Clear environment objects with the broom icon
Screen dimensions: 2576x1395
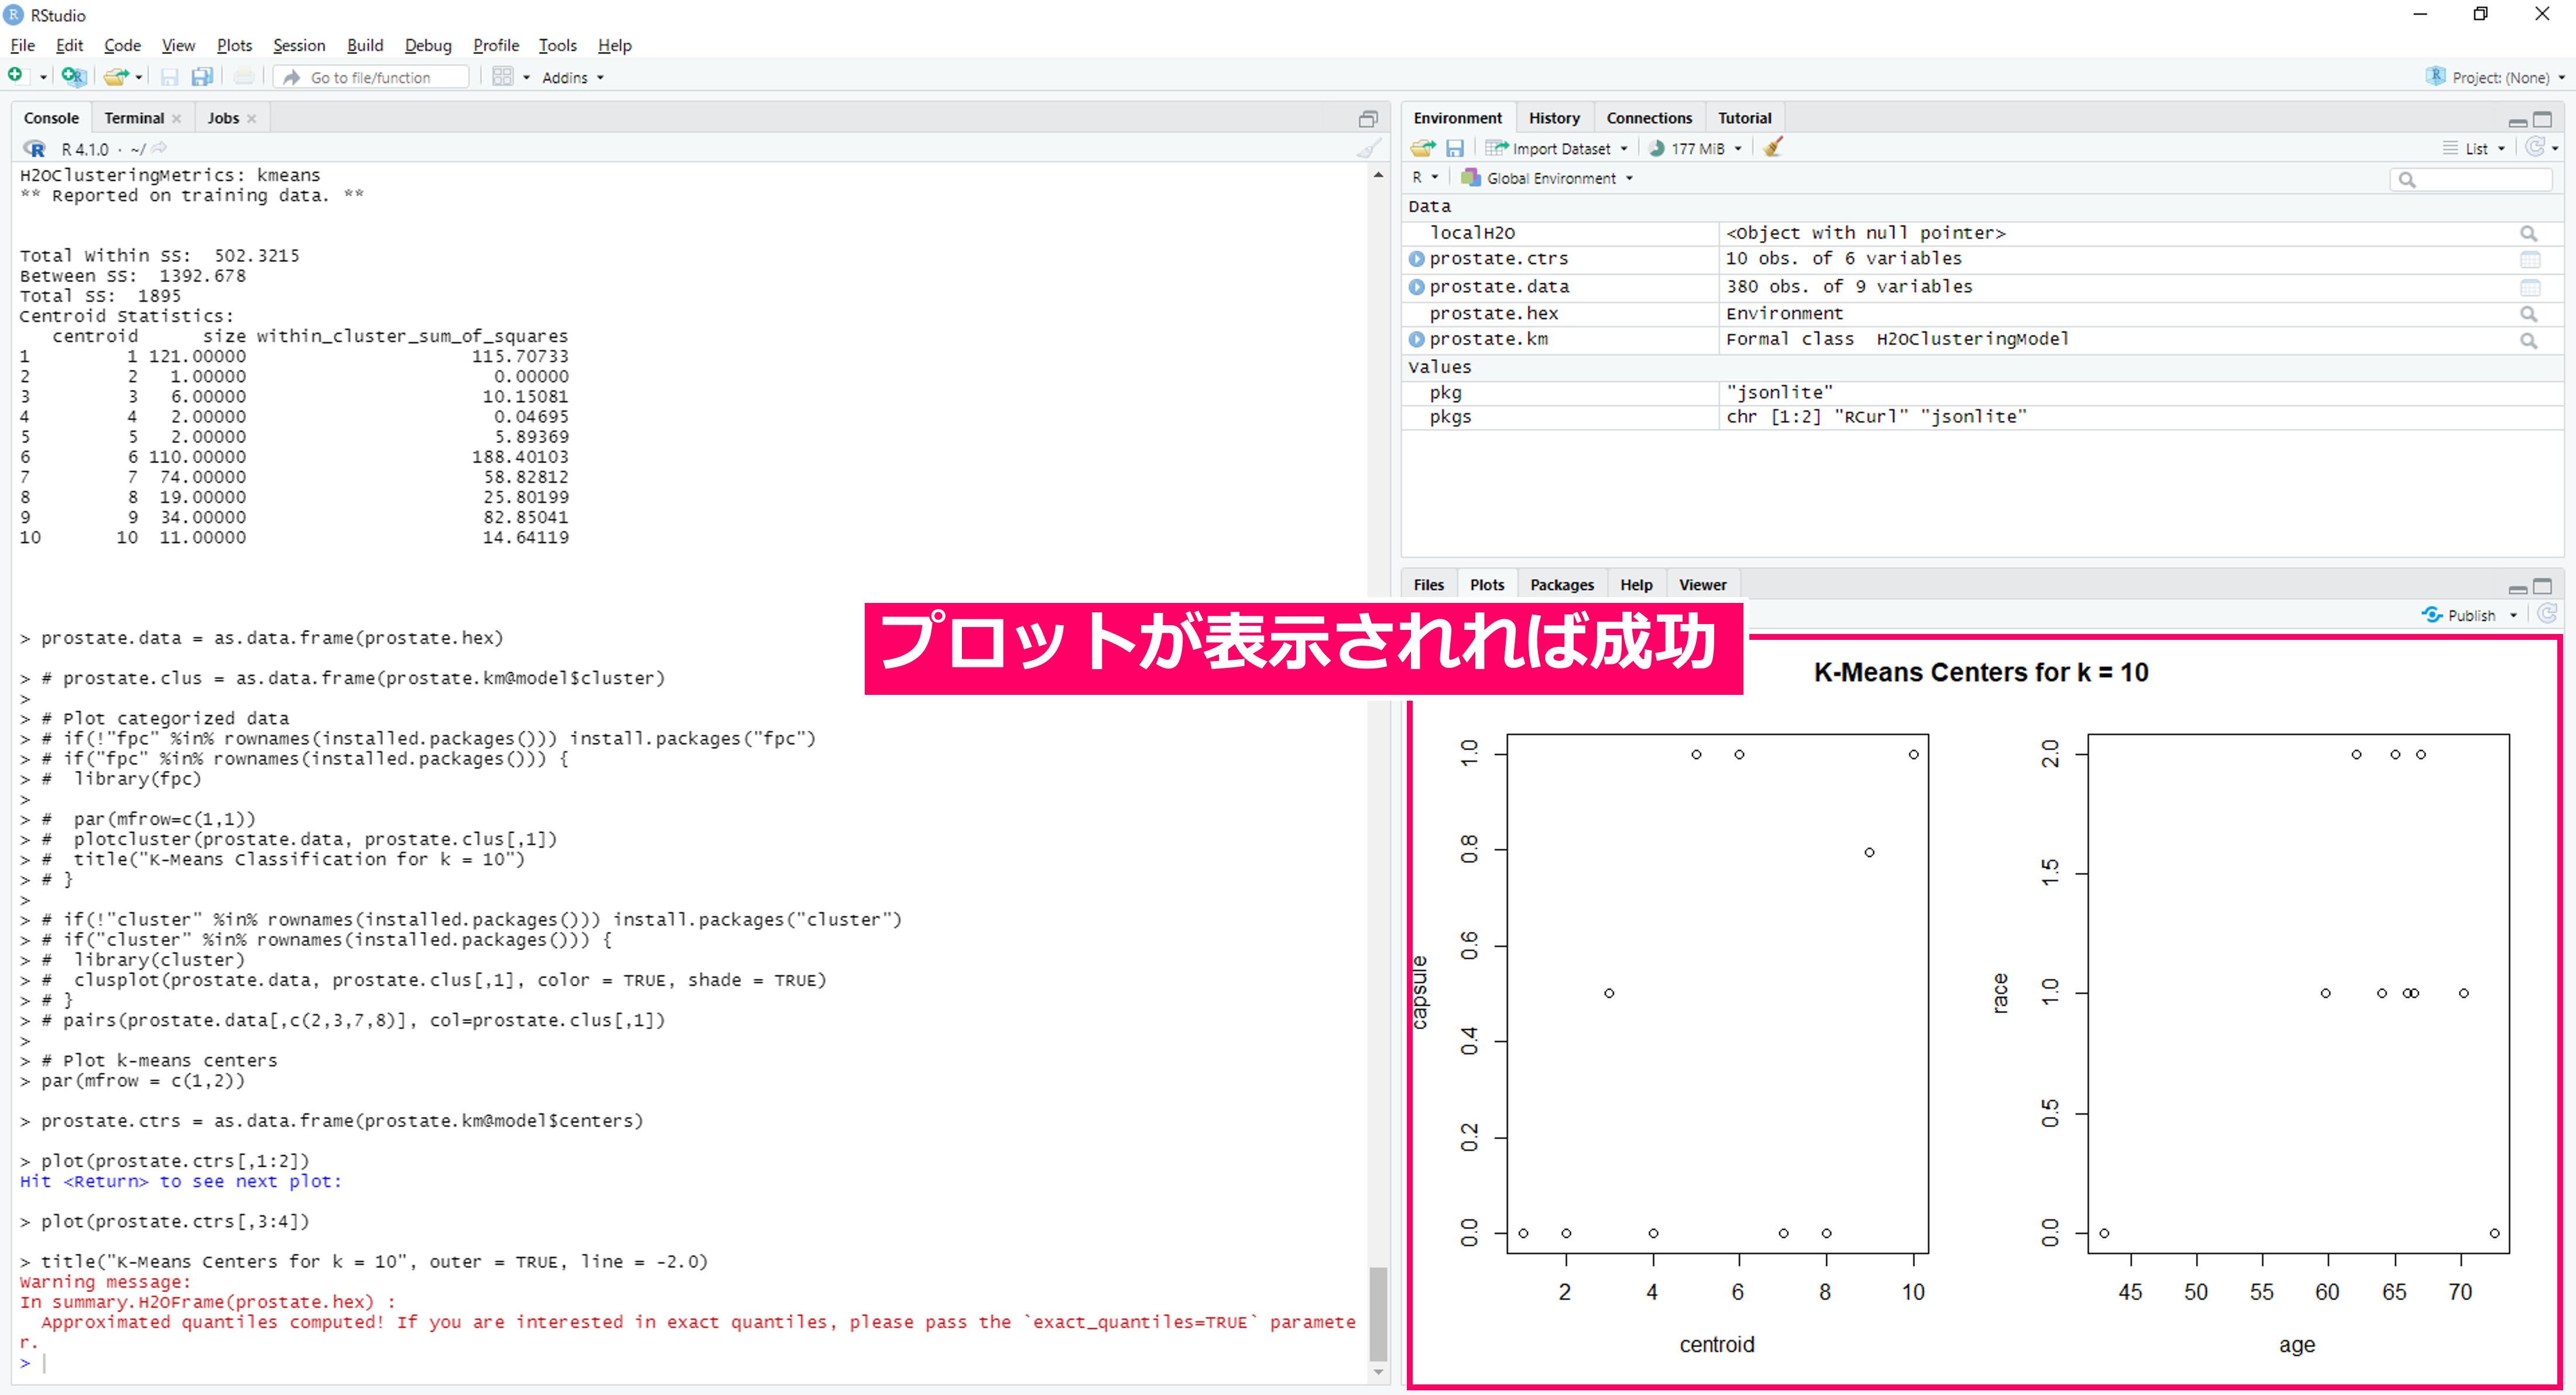click(x=1773, y=148)
